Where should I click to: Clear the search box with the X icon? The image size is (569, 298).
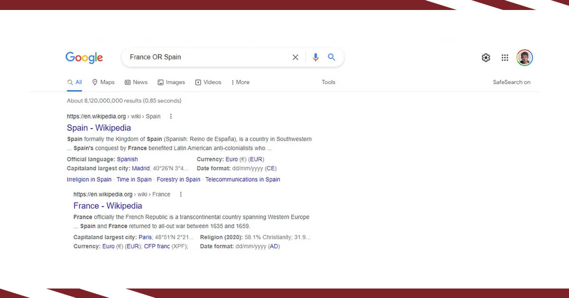(x=295, y=57)
